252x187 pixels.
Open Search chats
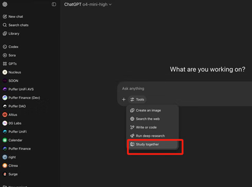(15, 25)
